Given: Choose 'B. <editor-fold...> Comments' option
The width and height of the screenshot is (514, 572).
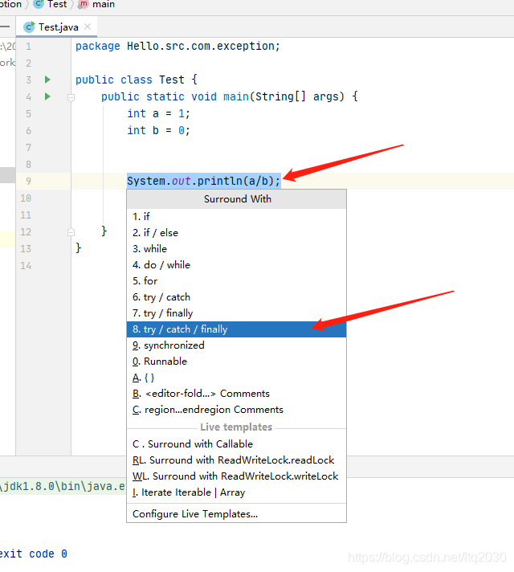Looking at the screenshot, I should pyautogui.click(x=236, y=394).
